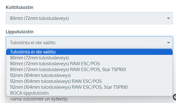Click the selected value text in Kuittitulostin field

click(39, 18)
